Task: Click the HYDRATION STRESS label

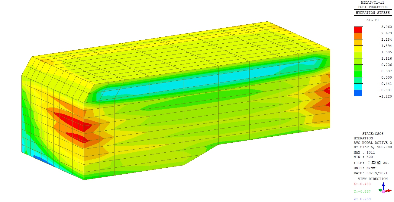Action: (x=373, y=13)
